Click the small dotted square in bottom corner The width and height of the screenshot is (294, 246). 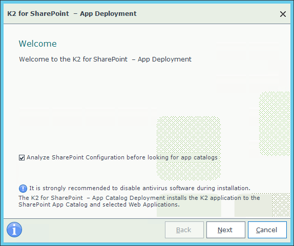[x=281, y=205]
